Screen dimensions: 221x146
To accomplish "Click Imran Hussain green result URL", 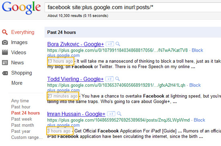I will (x=119, y=120).
